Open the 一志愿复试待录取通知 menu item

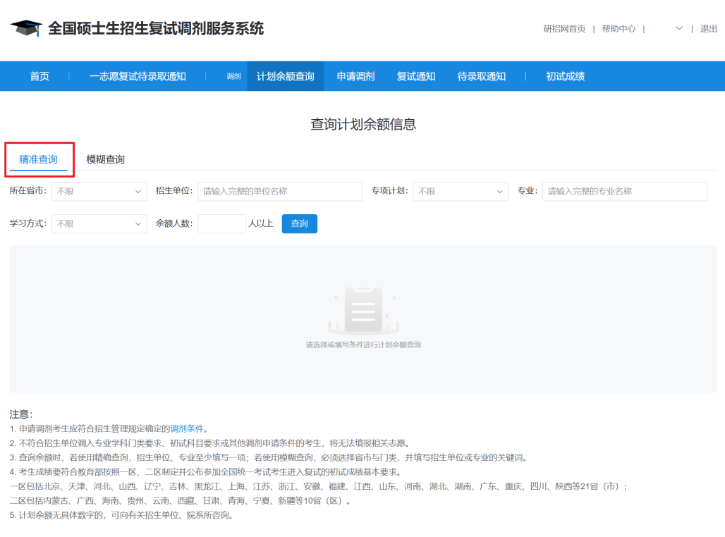point(136,76)
